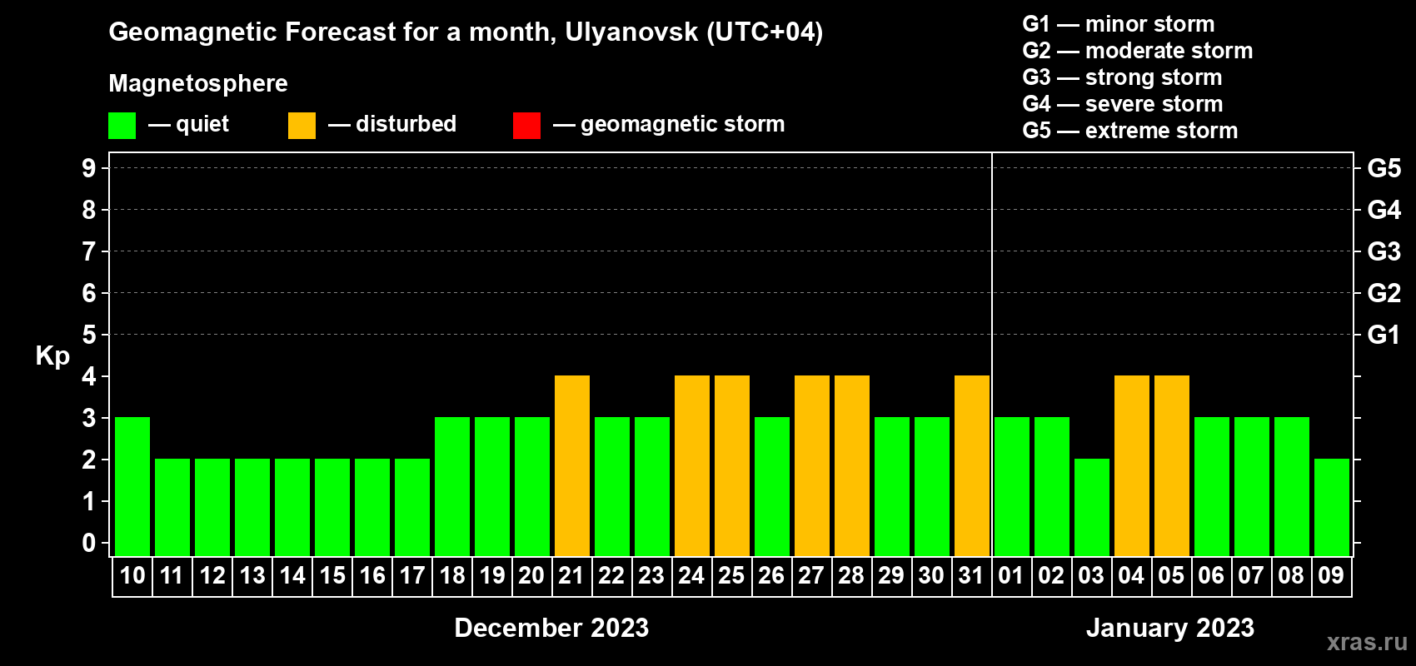Image resolution: width=1416 pixels, height=666 pixels.
Task: Click the date label 12
Action: [x=212, y=576]
